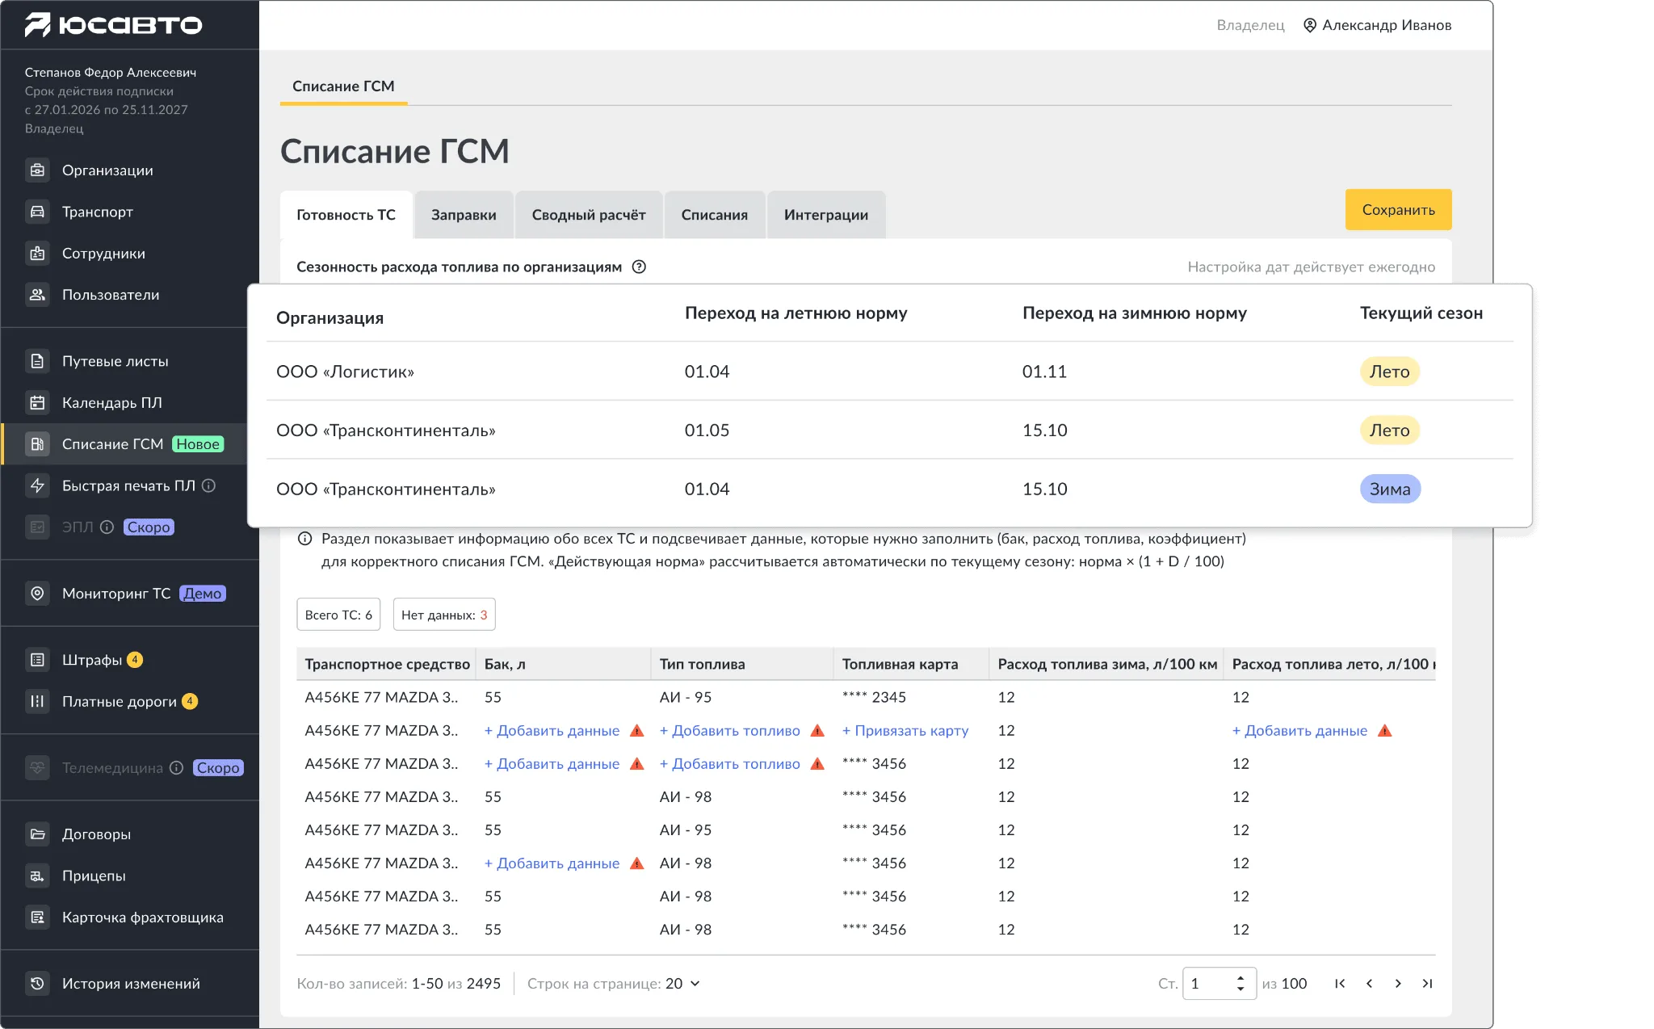Click the info icon beside Быстрая печать ПЛ
The width and height of the screenshot is (1654, 1029).
[x=208, y=486]
